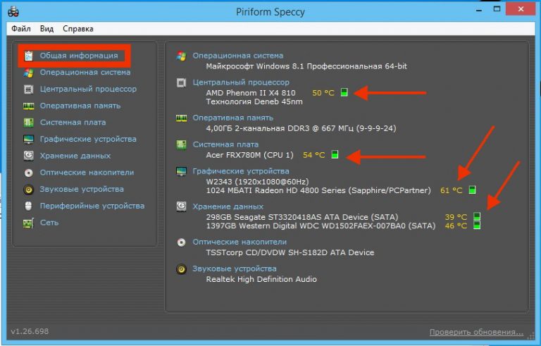
Task: Open the Системная плата section heading link
Action: coord(225,144)
